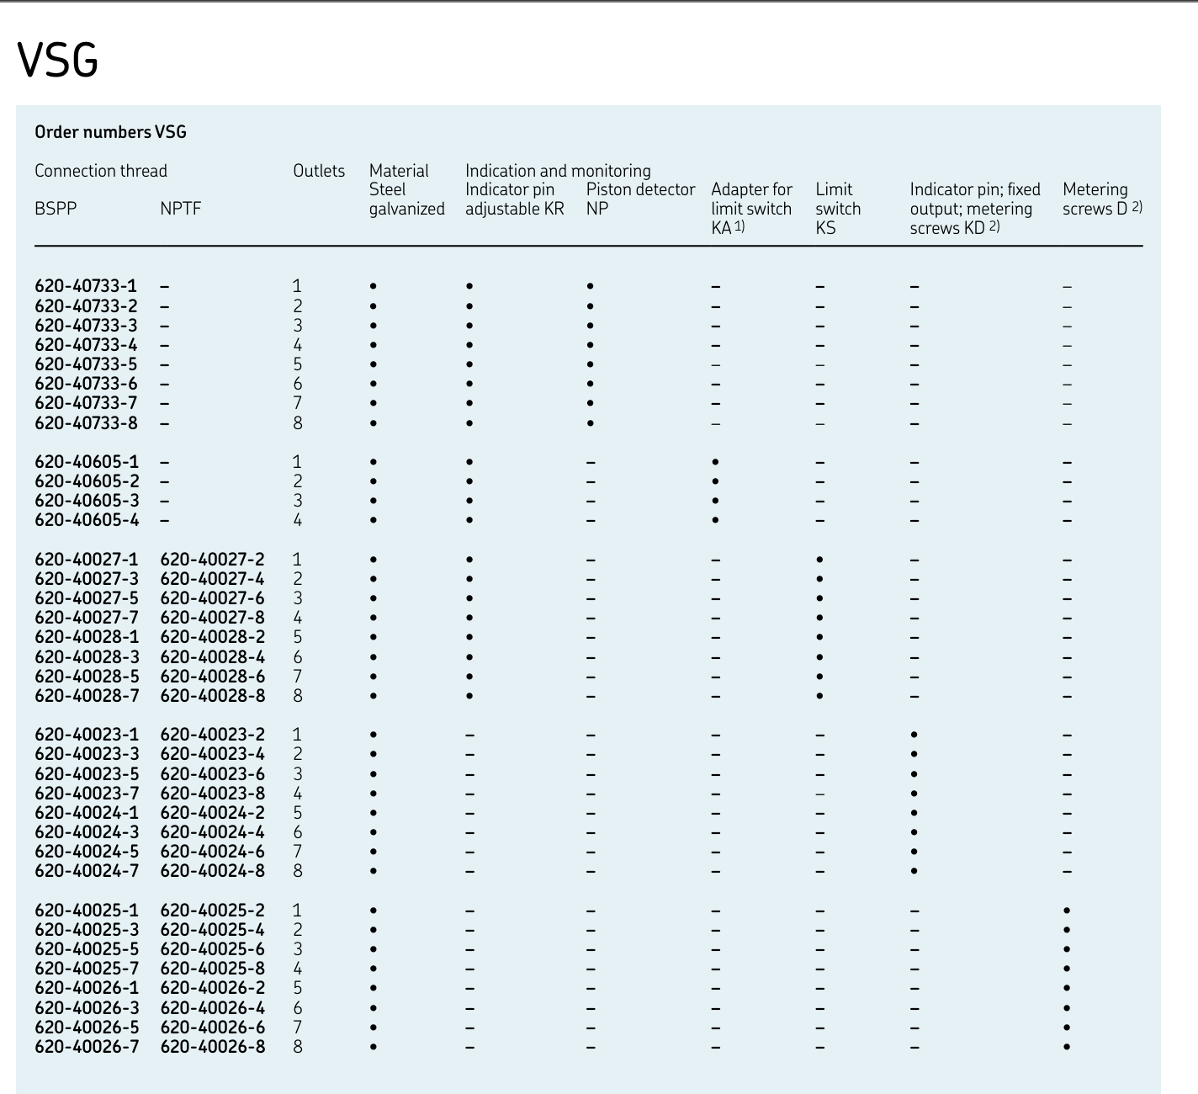
Task: Click the 'Order numbers VSG' table title
Action: point(110,132)
